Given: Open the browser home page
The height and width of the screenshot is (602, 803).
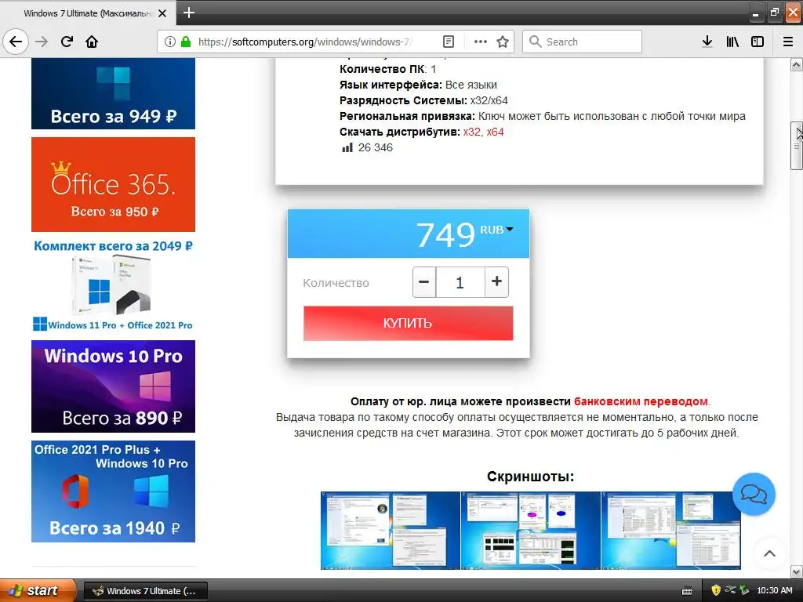Looking at the screenshot, I should (x=92, y=42).
